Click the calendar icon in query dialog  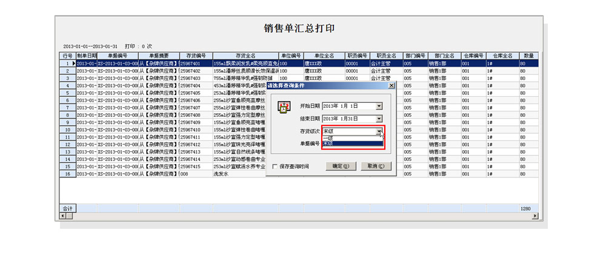pyautogui.click(x=284, y=107)
